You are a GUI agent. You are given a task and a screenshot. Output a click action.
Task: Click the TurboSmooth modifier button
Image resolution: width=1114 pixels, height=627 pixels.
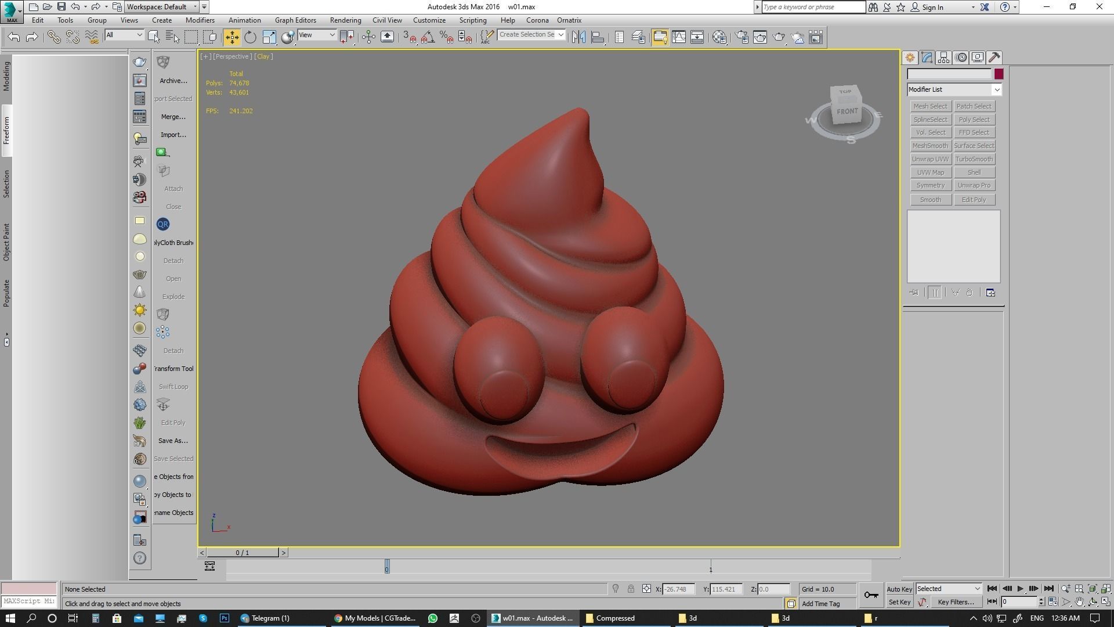tap(974, 159)
